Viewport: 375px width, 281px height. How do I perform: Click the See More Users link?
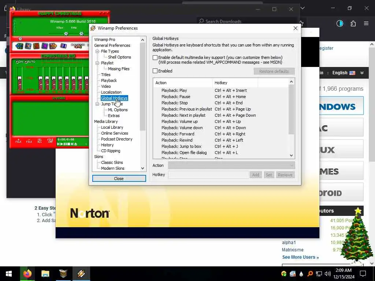pos(300,257)
